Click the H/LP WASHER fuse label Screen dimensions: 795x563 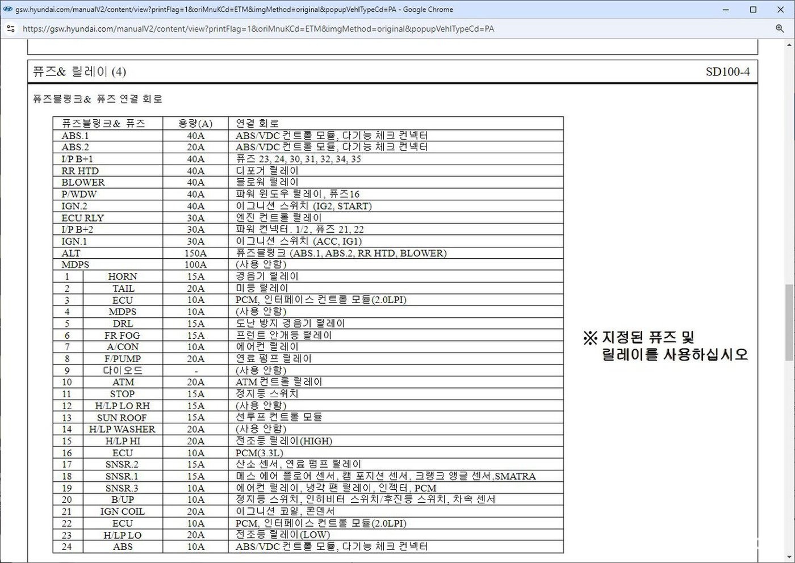click(122, 429)
